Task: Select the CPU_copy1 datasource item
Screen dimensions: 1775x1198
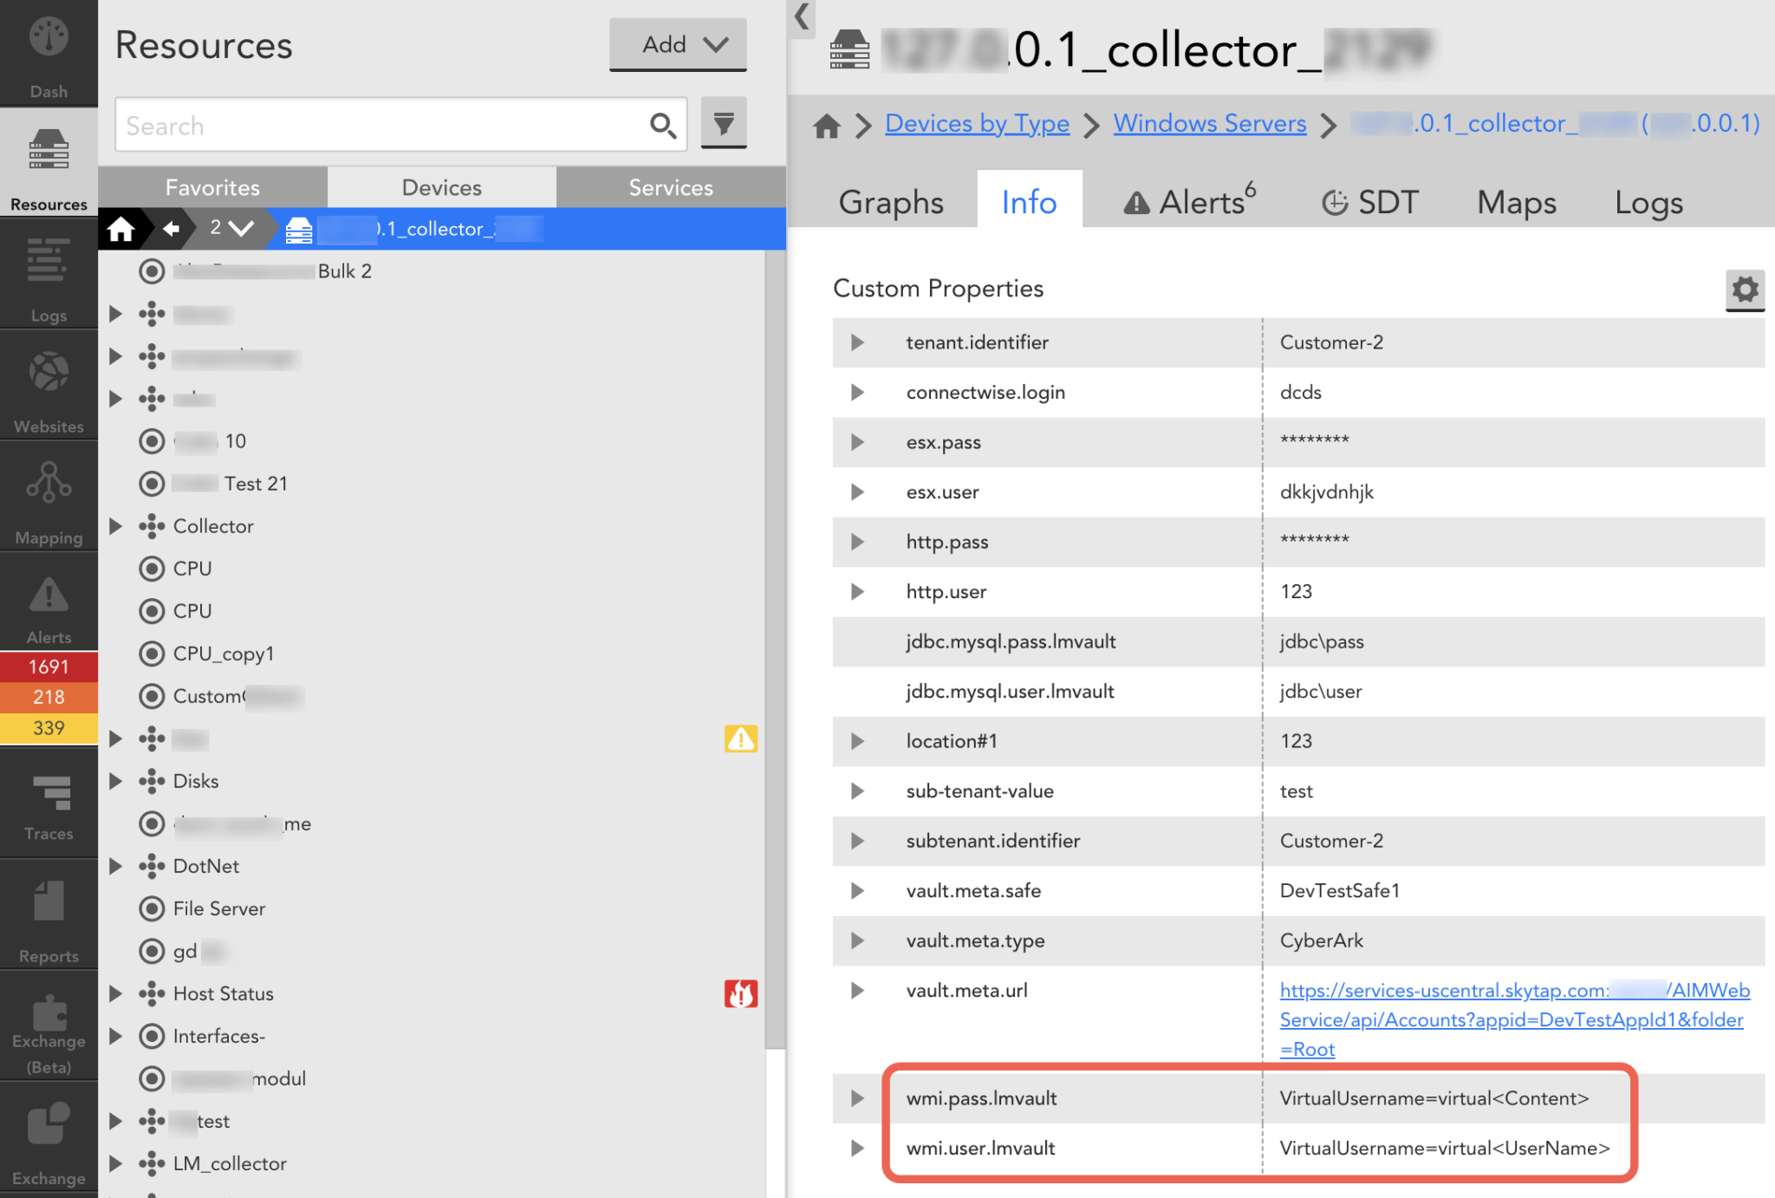Action: [223, 654]
